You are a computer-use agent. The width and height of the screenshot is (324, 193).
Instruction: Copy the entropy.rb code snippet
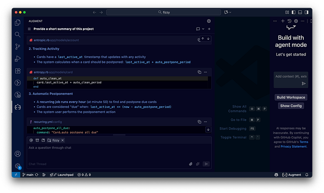[199, 72]
